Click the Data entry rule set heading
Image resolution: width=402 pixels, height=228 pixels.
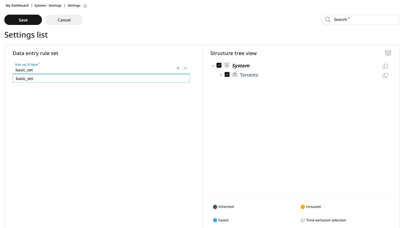36,53
